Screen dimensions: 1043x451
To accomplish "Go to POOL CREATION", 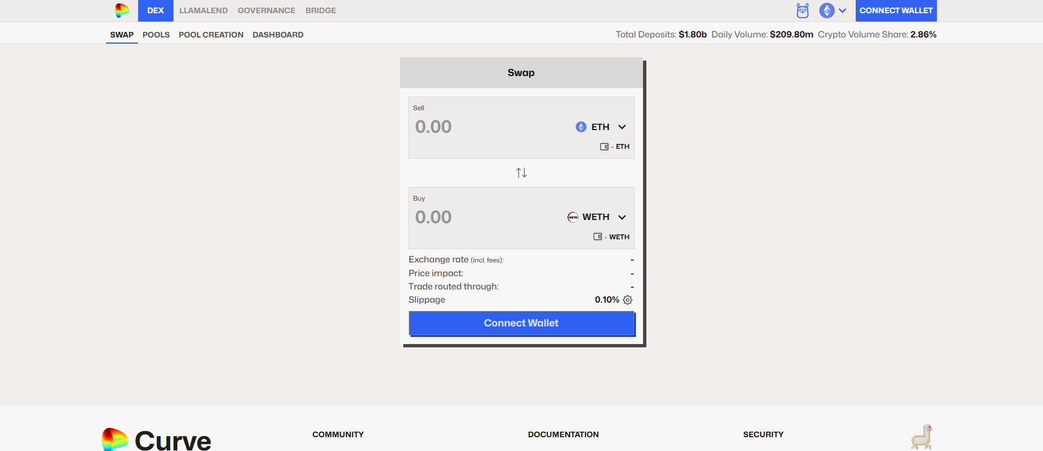I will click(211, 35).
